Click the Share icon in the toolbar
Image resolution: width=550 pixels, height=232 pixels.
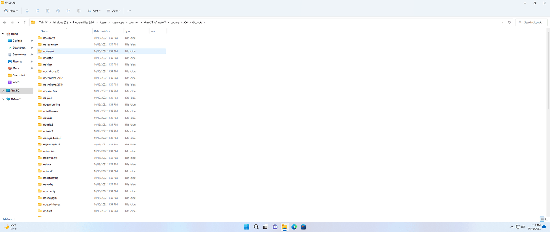[68, 11]
